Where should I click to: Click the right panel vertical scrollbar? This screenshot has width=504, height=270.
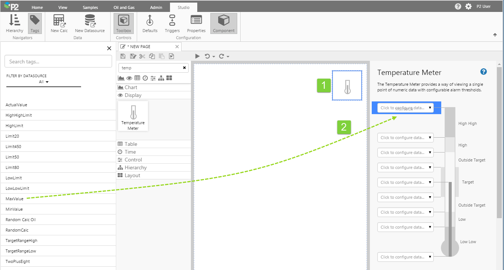499,142
